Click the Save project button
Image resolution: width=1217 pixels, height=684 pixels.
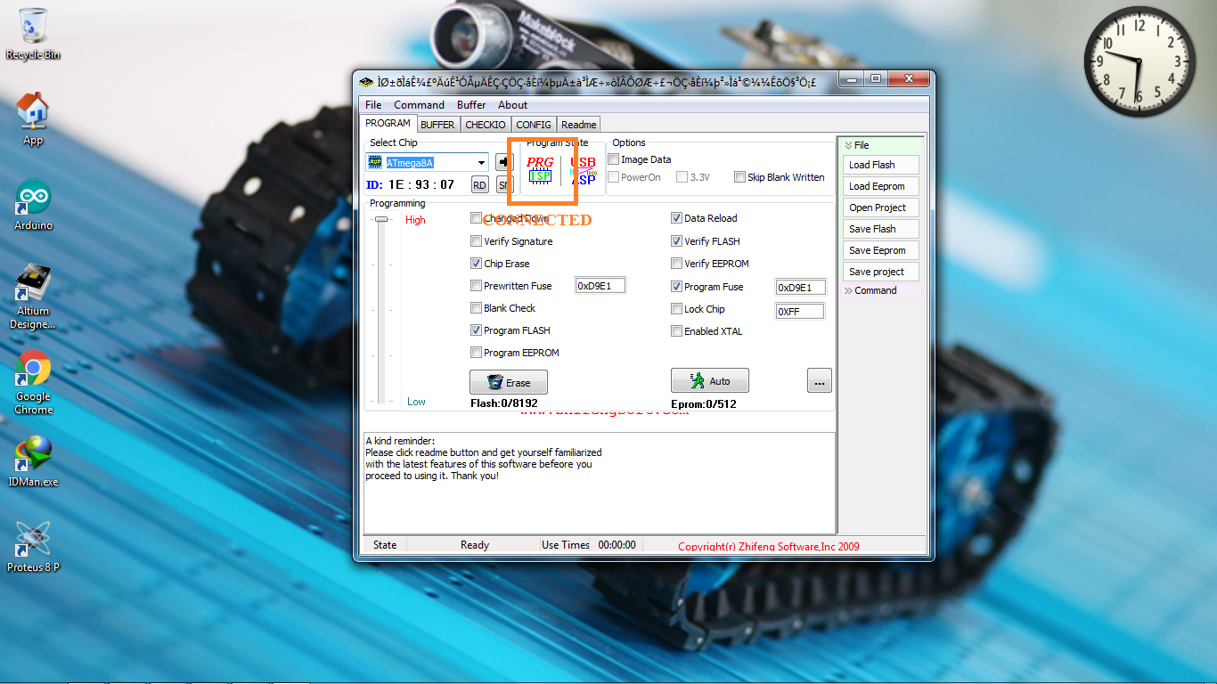(880, 271)
